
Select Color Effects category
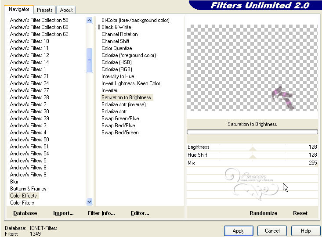point(23,196)
